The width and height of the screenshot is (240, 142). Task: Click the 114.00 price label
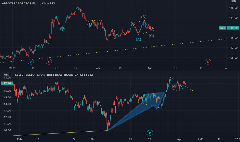[7, 104]
